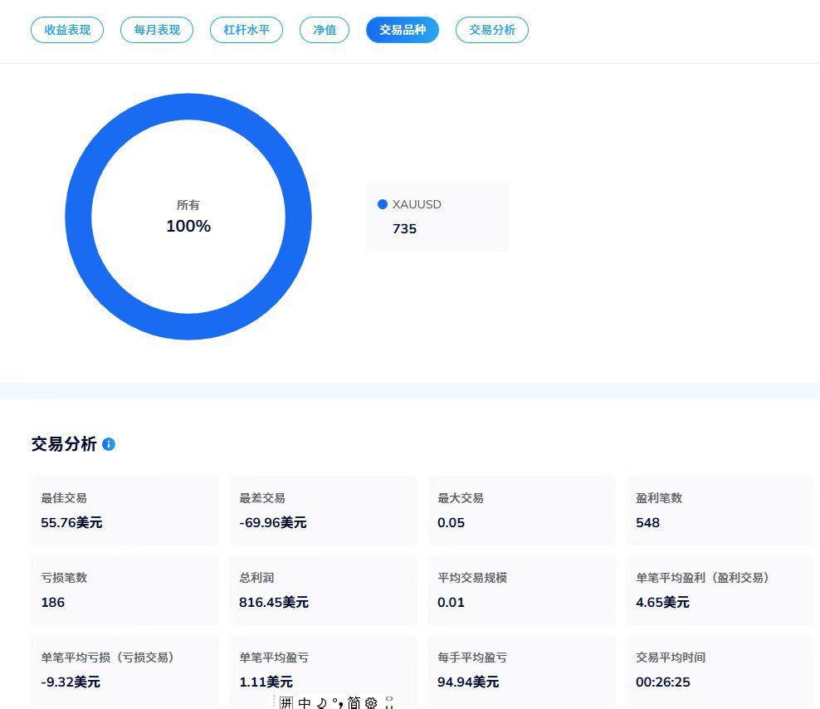Click the info icon beside 交易分析 heading
This screenshot has width=820, height=709.
click(x=109, y=444)
